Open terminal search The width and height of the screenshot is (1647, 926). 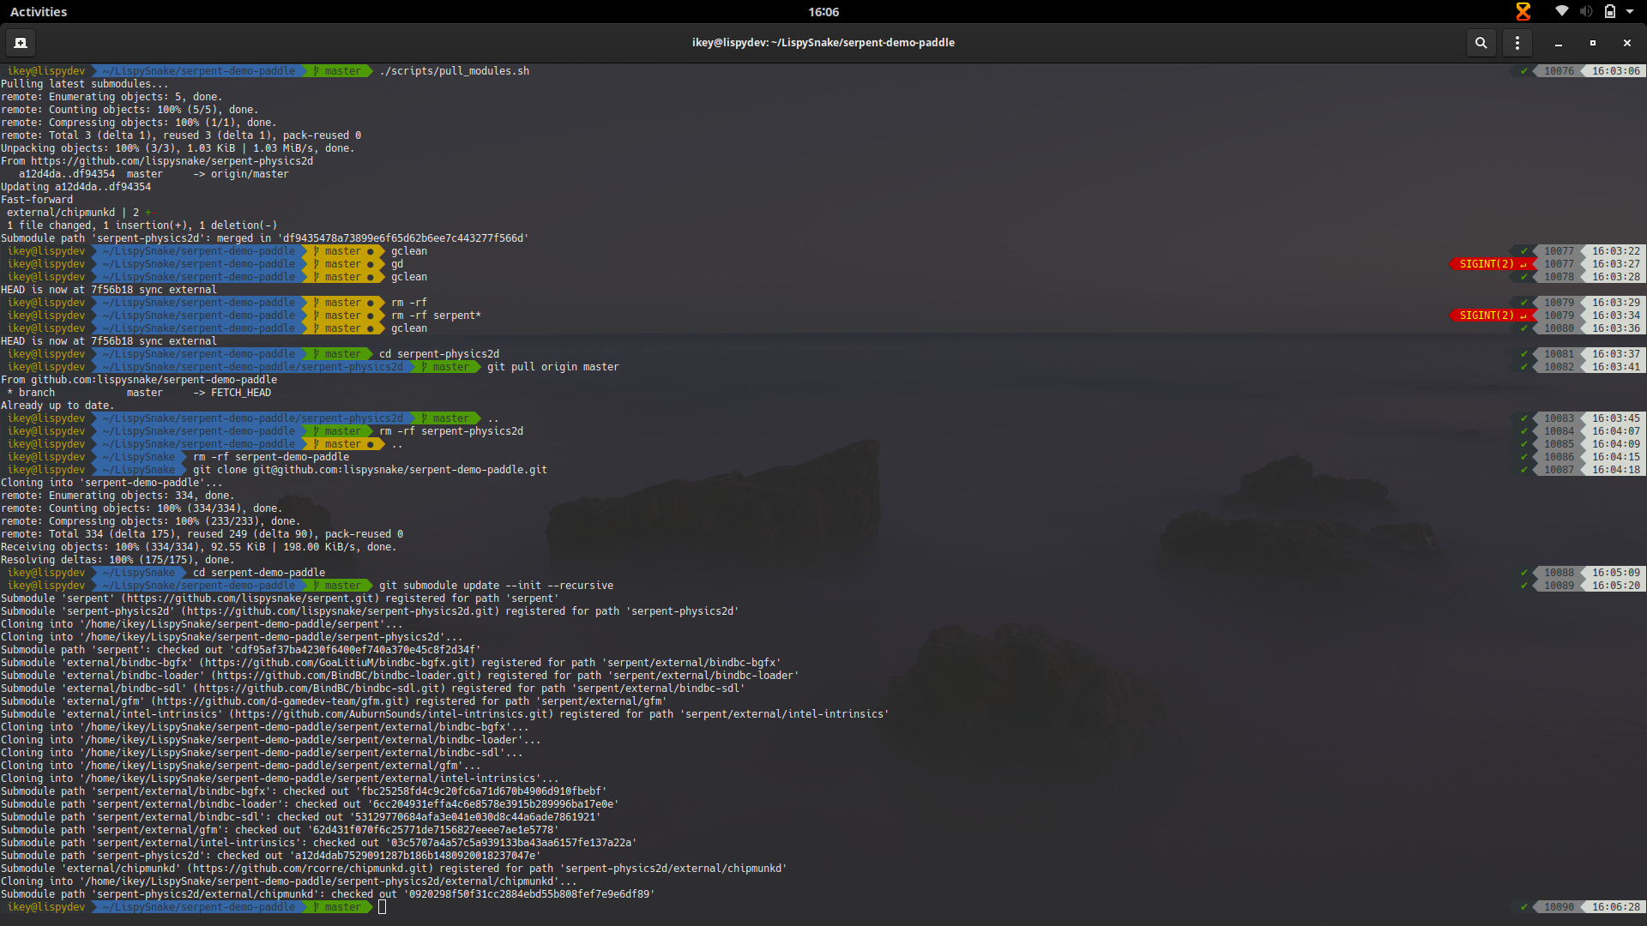(x=1481, y=42)
